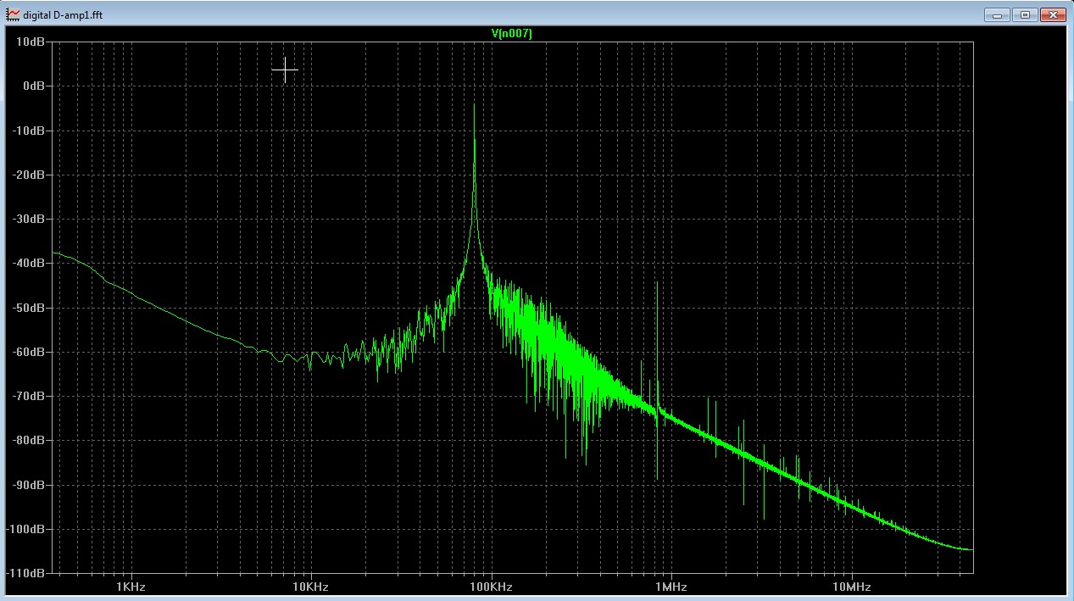The width and height of the screenshot is (1074, 601).
Task: Open the waveform icon window menu
Action: click(13, 14)
